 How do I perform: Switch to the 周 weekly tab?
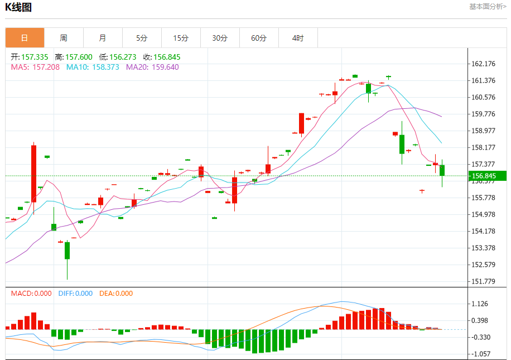[64, 38]
